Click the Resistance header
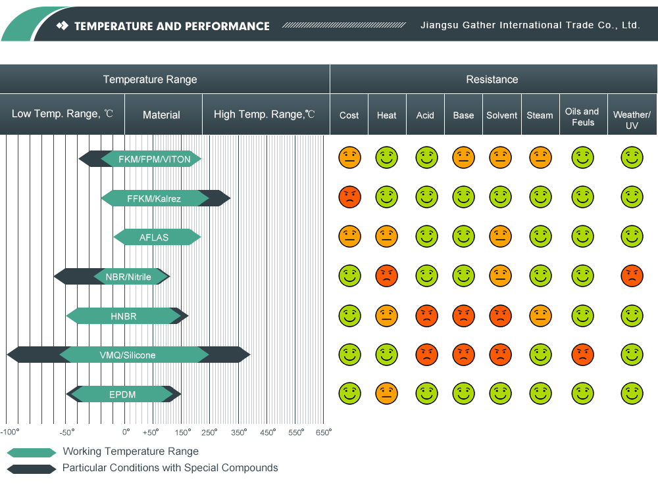658x487 pixels. point(492,80)
